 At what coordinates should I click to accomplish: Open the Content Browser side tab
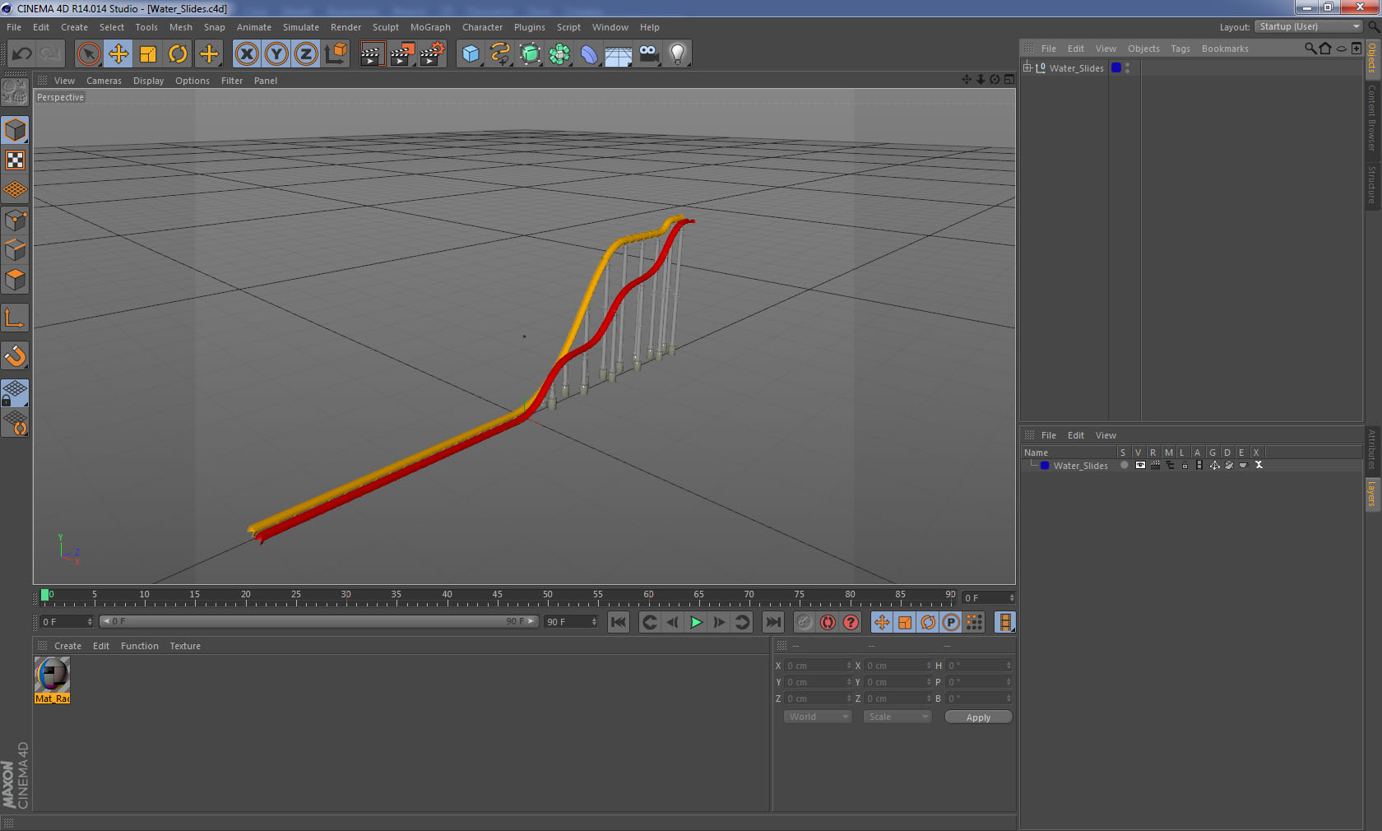pos(1371,118)
